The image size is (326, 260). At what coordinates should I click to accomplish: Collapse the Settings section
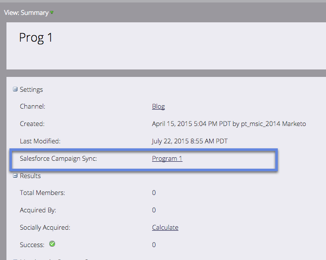point(15,90)
